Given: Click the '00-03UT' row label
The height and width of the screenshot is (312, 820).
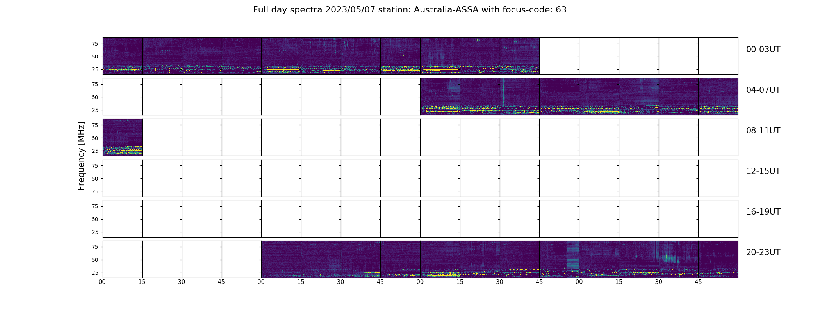Looking at the screenshot, I should 763,50.
